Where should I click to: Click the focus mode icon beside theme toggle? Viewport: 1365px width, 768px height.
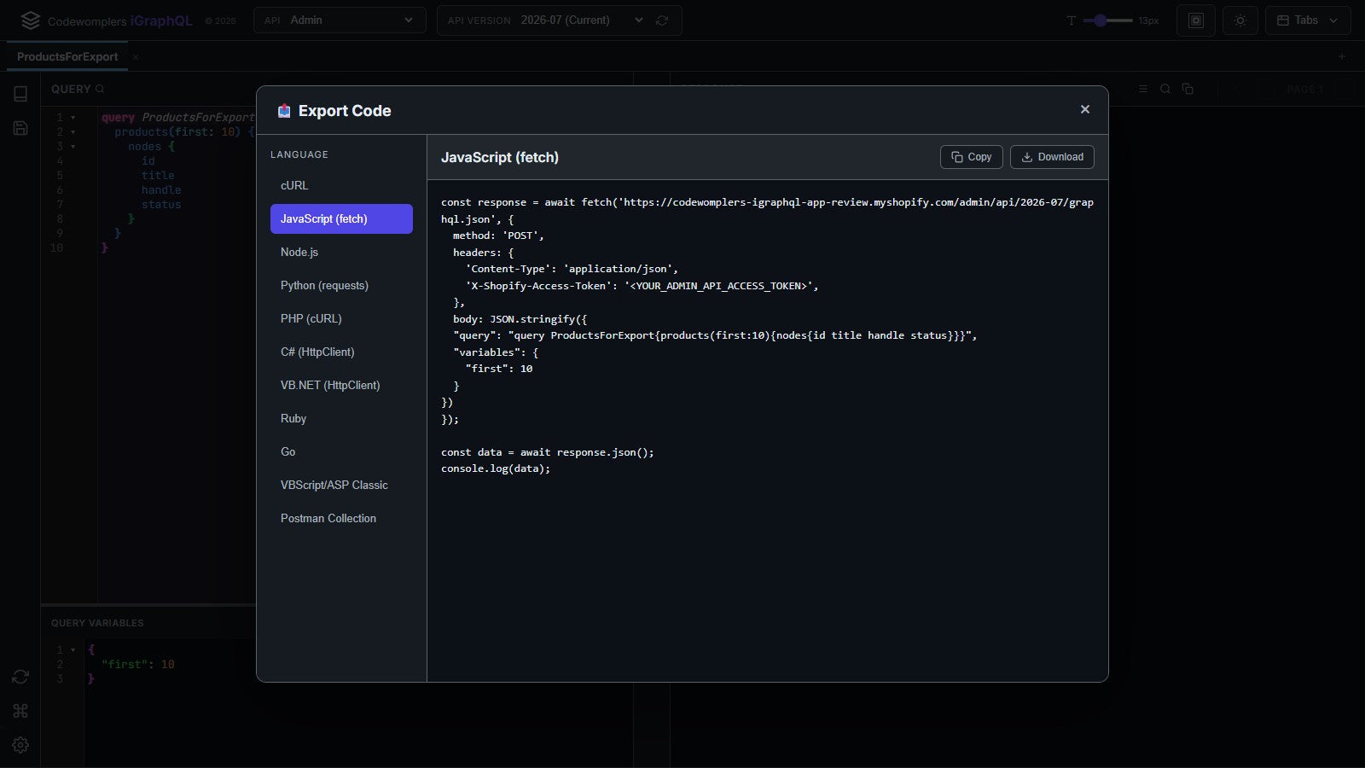(x=1196, y=20)
